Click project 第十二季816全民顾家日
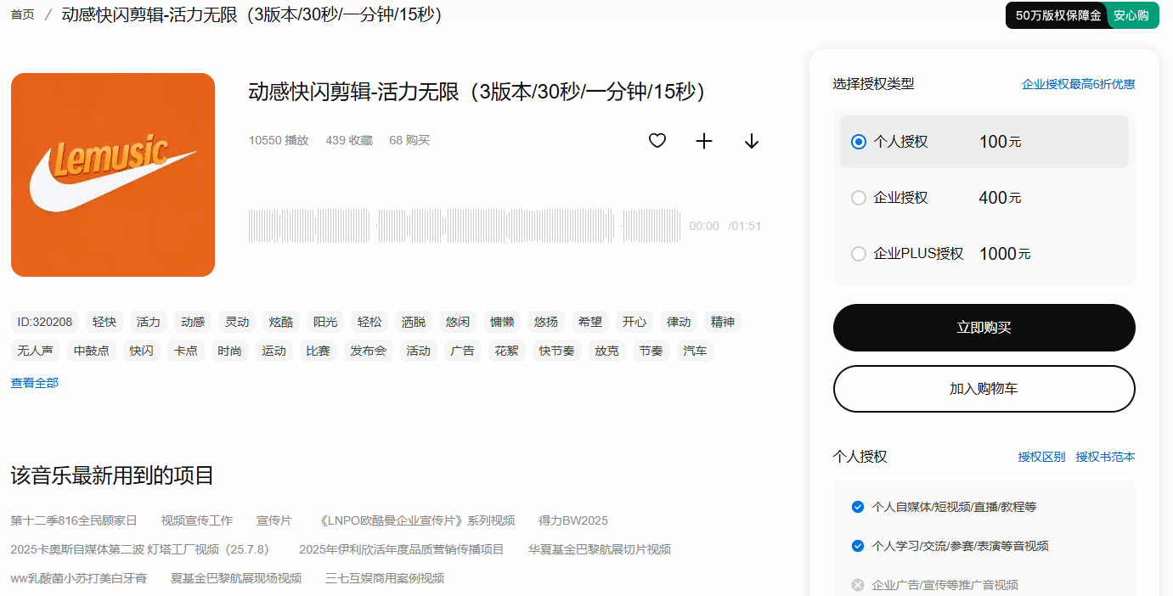The image size is (1173, 596). tap(74, 520)
